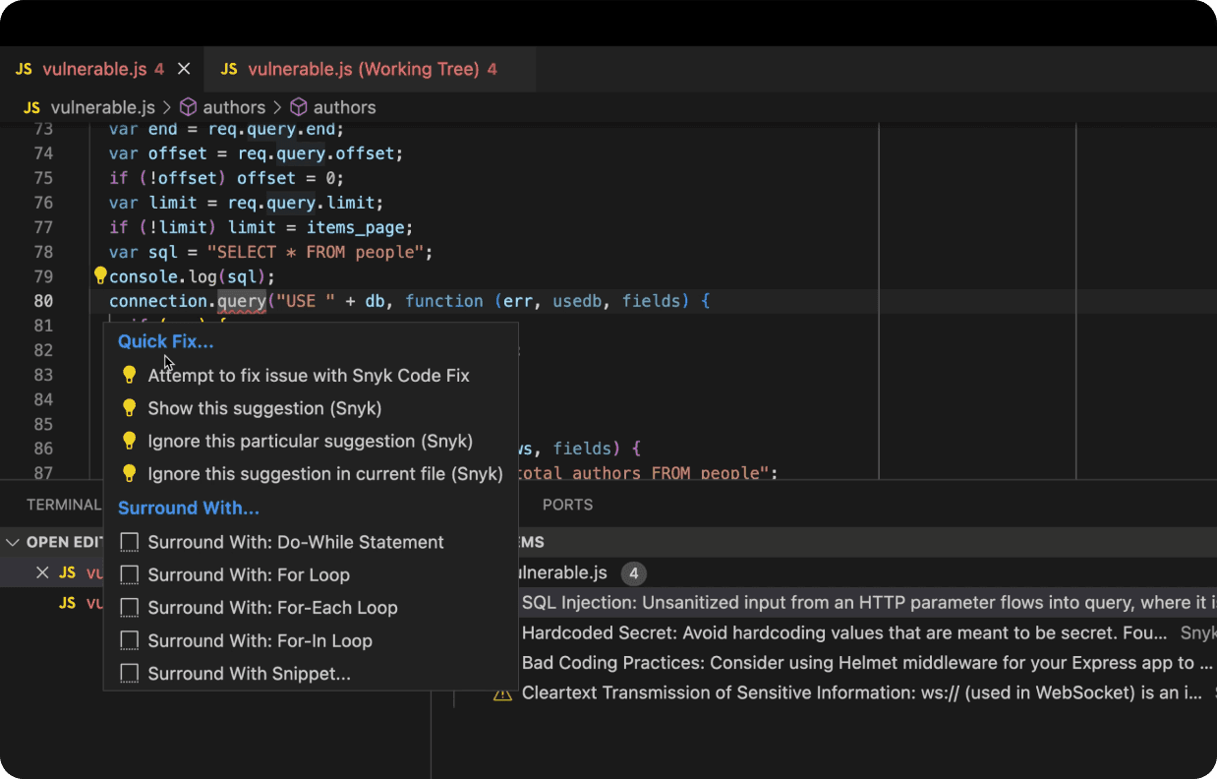Click lightbulb next to Snyk Code Fix
The image size is (1217, 779).
tap(129, 376)
